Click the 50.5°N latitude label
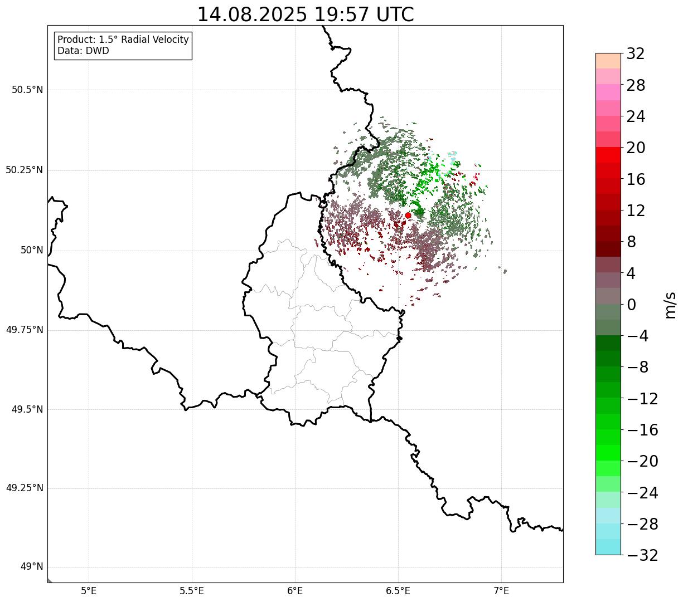The height and width of the screenshot is (602, 683). (x=27, y=90)
